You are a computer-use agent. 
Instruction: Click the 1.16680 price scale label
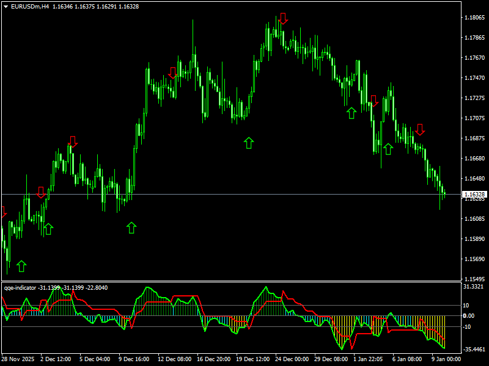click(x=475, y=159)
